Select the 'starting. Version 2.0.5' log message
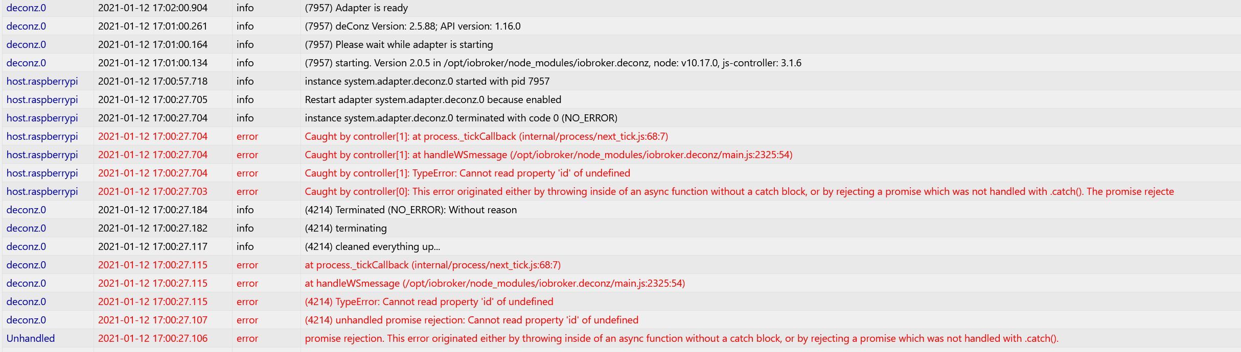This screenshot has width=1241, height=352. tap(553, 63)
